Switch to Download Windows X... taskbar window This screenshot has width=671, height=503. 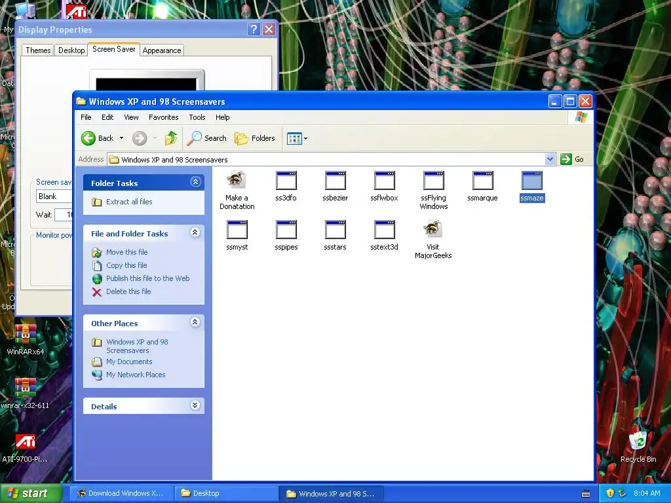pos(121,493)
